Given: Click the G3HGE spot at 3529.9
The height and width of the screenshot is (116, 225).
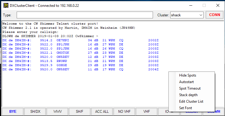Looking at the screenshot, I should (x=80, y=65).
